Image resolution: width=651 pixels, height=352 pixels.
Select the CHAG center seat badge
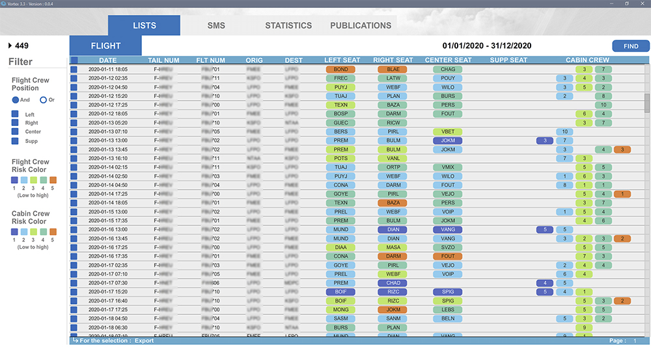coord(447,69)
